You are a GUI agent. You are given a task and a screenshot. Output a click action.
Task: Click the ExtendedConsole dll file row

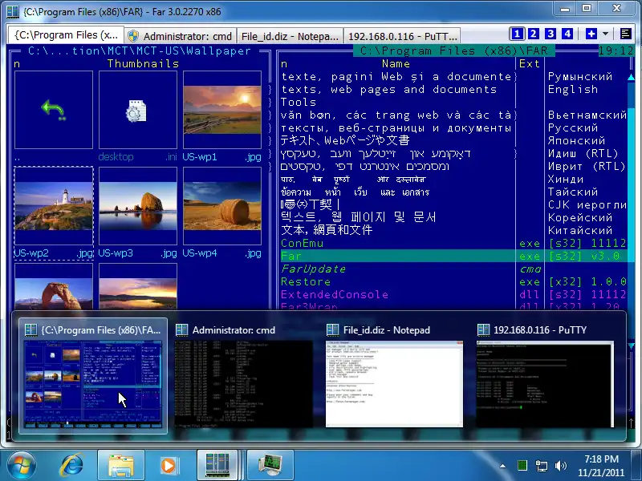point(453,294)
